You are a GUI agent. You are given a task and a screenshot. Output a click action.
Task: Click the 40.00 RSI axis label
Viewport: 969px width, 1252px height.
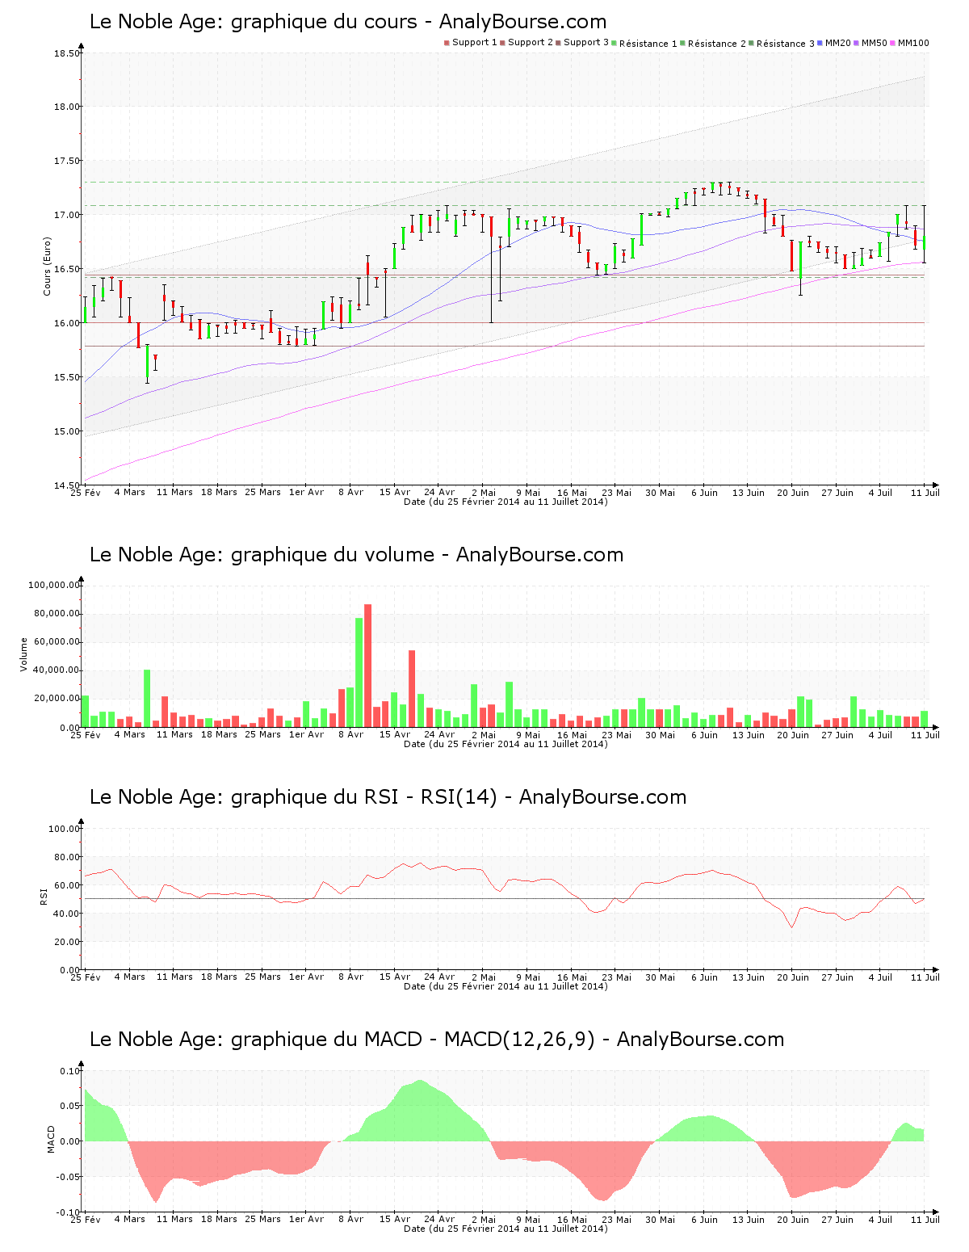coord(67,914)
